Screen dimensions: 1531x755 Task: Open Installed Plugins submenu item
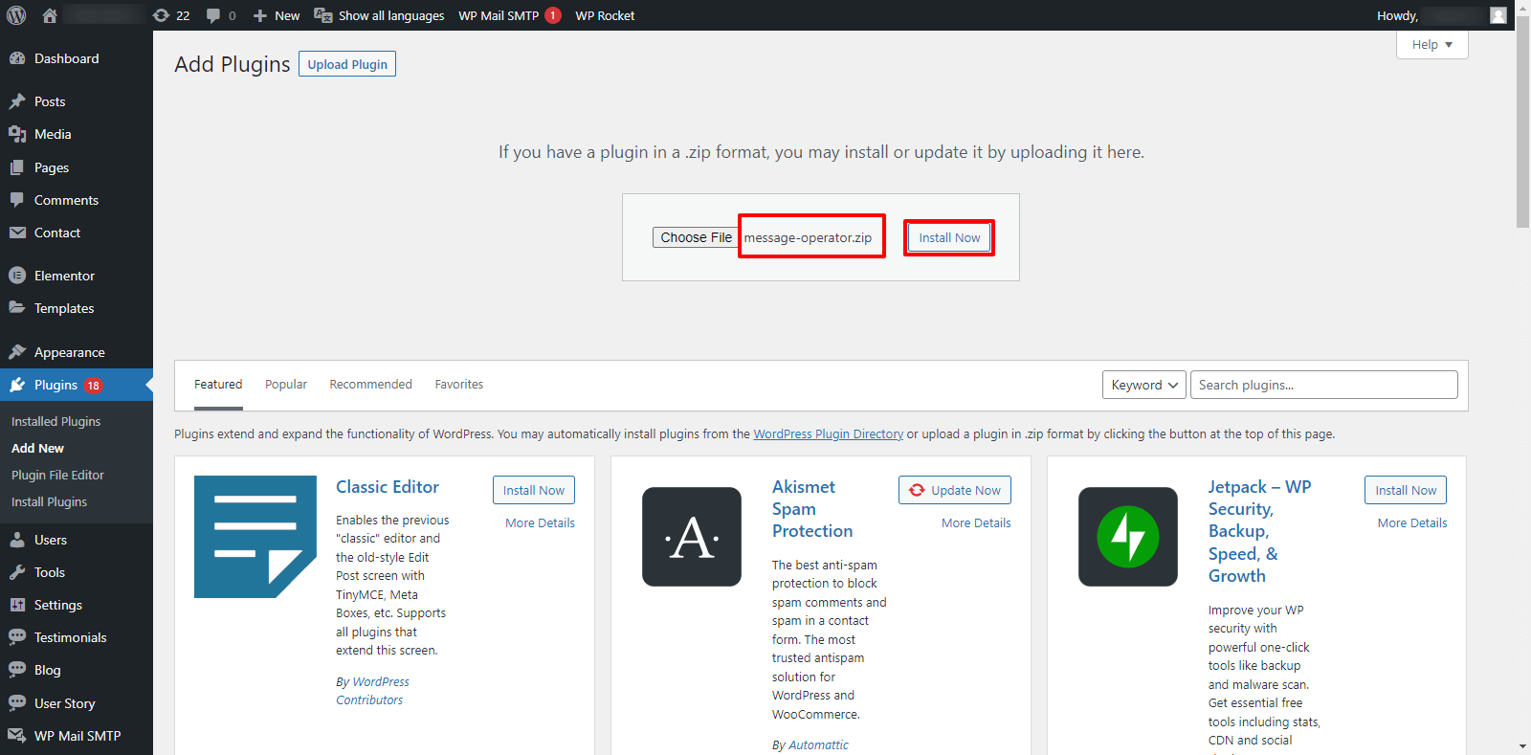click(x=55, y=421)
